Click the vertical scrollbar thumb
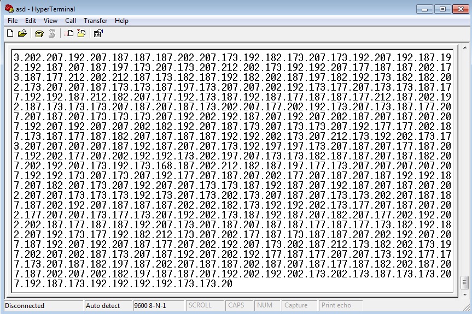Image resolution: width=472 pixels, height=314 pixels. 465,282
